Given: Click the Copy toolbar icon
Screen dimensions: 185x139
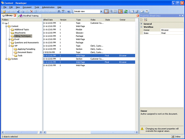Looking at the screenshot, I should coord(23,12).
